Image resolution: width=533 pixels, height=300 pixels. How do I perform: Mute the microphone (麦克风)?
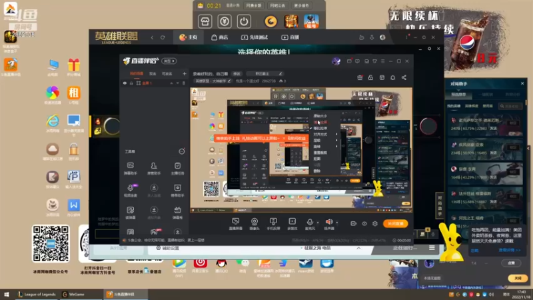point(310,224)
